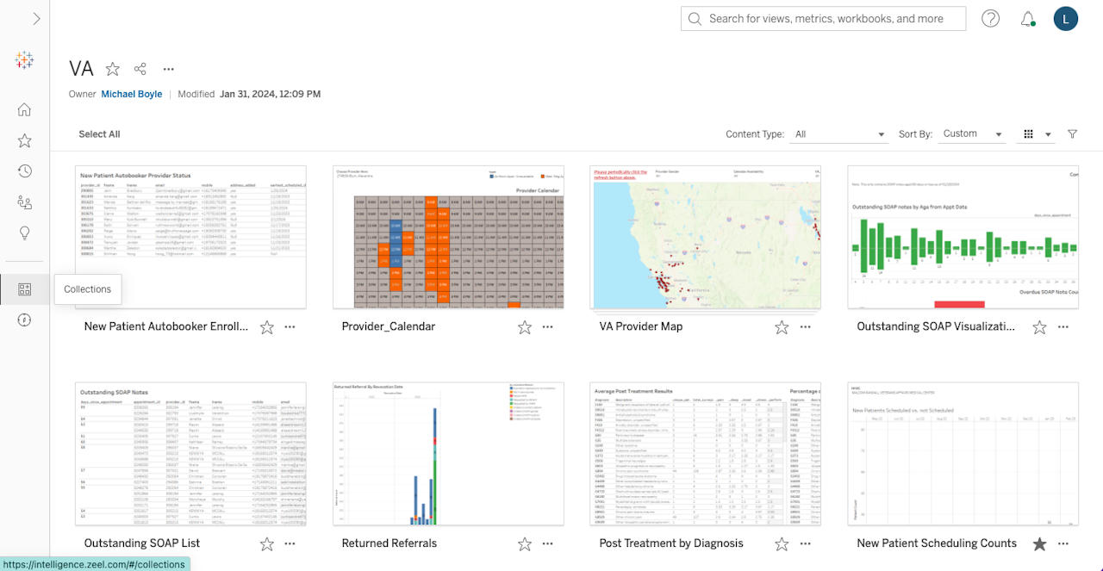
Task: Open the Content Type dropdown
Action: click(x=838, y=134)
